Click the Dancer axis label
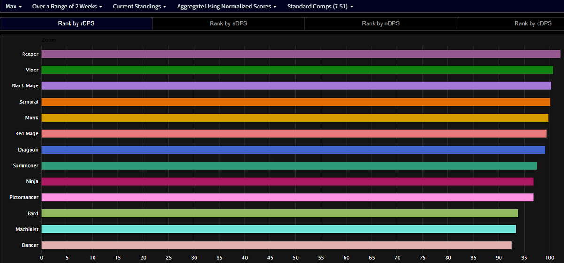The width and height of the screenshot is (564, 263). (30, 246)
